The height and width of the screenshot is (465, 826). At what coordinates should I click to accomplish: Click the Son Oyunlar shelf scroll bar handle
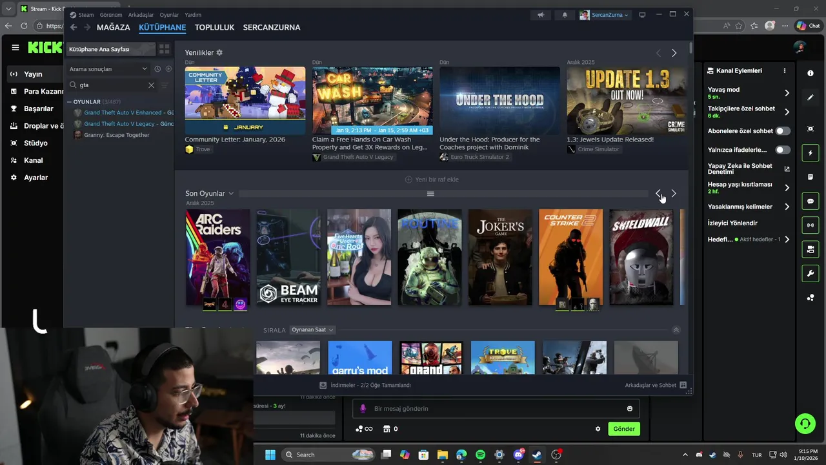(430, 194)
